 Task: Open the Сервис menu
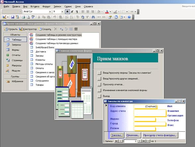(68, 7)
